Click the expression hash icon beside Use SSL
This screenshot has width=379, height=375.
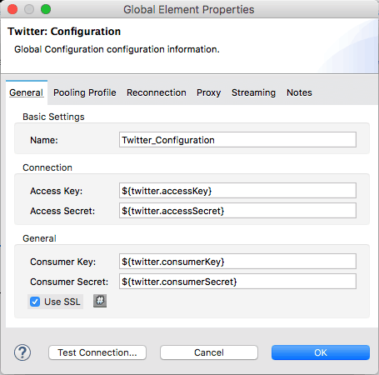tap(100, 301)
